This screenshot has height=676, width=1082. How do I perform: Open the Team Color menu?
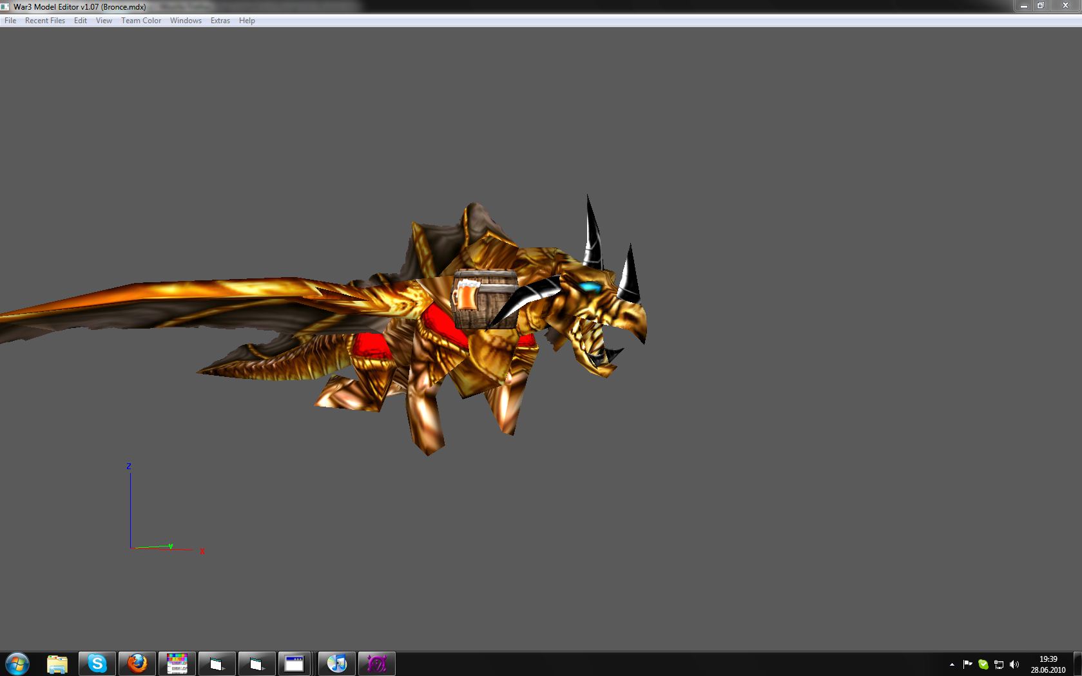[141, 21]
